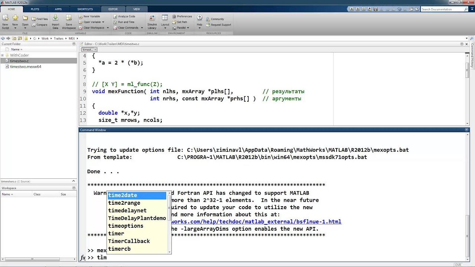Close the timestwo editor tab
Image resolution: width=475 pixels, height=267 pixels.
(95, 49)
